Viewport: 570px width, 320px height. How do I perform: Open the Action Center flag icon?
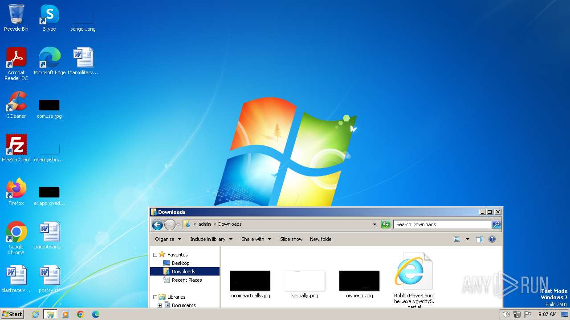[x=528, y=314]
